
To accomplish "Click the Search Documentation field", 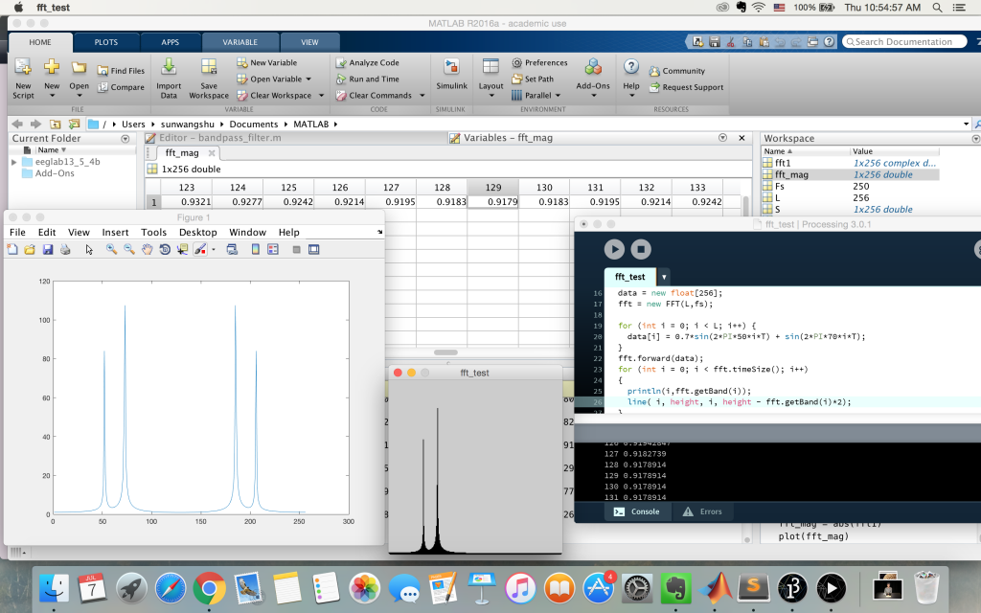I will [x=904, y=42].
